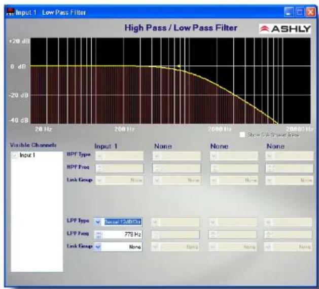Minimize the Low Pass Filter window
Screen dimensions: 319x289
[x=289, y=12]
